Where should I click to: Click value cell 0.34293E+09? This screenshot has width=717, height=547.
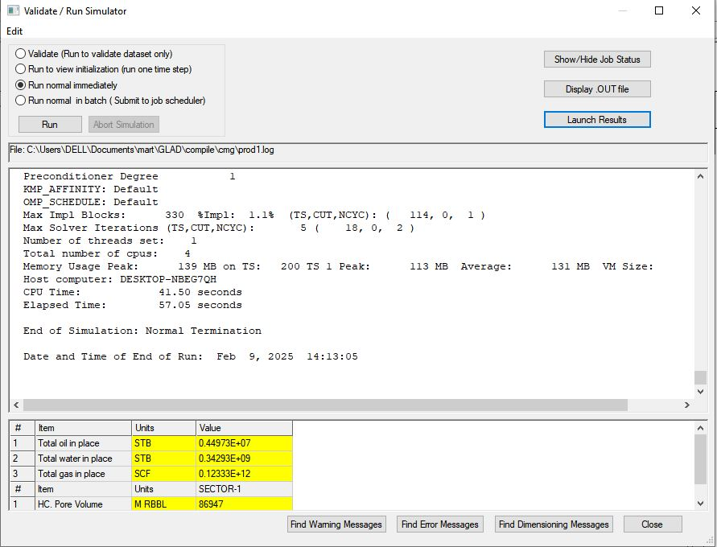coord(244,459)
